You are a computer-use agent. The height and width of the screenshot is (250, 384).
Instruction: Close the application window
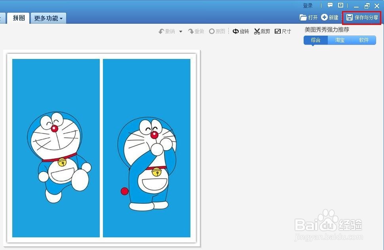coord(377,6)
